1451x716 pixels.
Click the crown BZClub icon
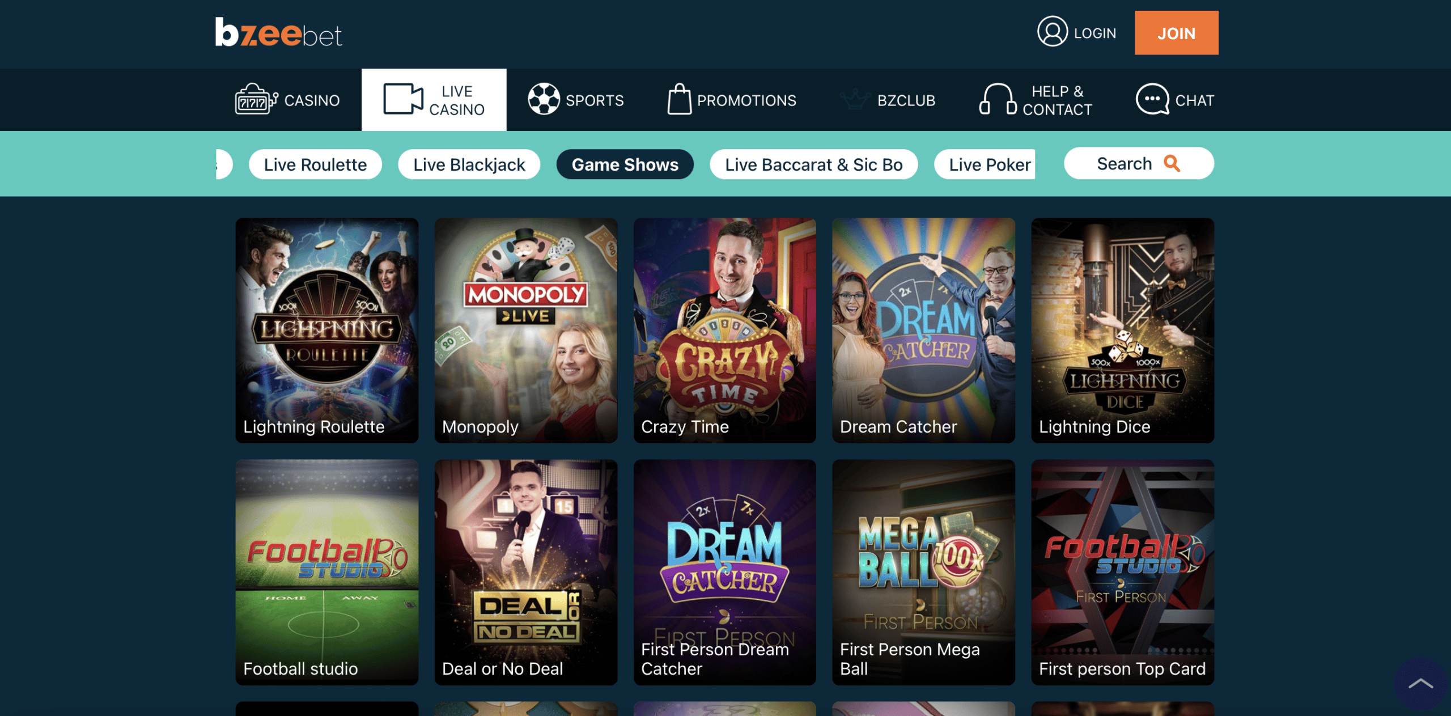click(854, 100)
